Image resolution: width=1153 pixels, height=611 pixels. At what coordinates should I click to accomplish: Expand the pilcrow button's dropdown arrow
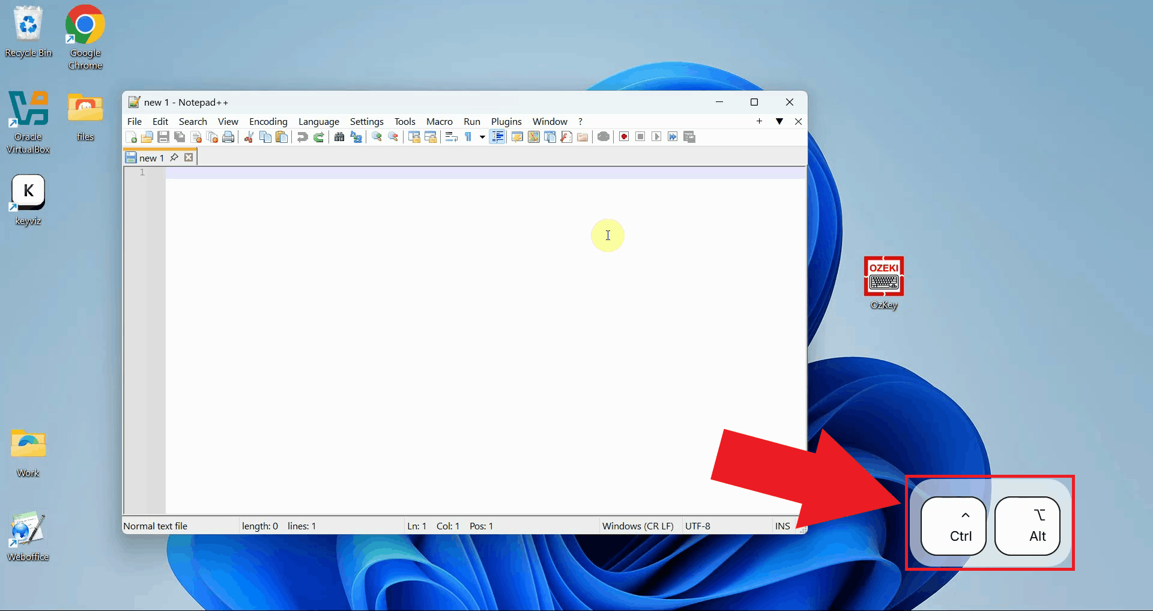point(482,137)
